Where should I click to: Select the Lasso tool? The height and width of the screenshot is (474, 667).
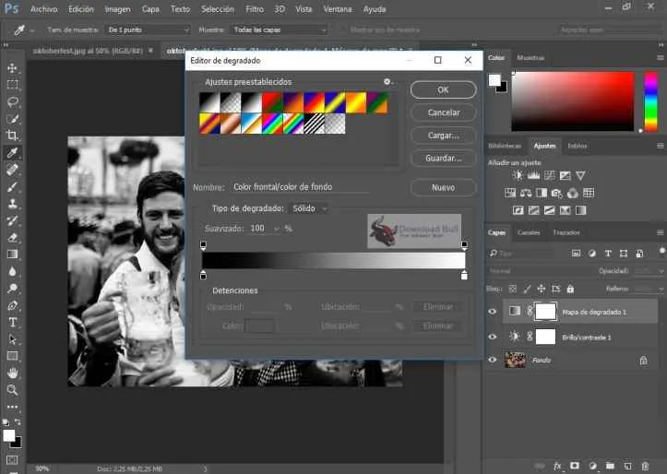pyautogui.click(x=12, y=101)
